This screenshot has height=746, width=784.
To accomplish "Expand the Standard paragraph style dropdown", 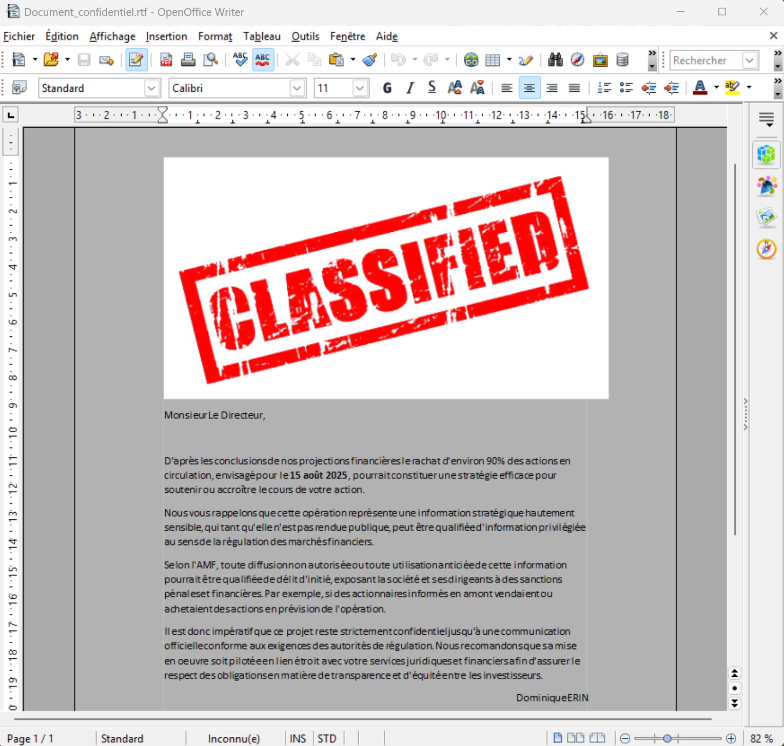I will (151, 88).
